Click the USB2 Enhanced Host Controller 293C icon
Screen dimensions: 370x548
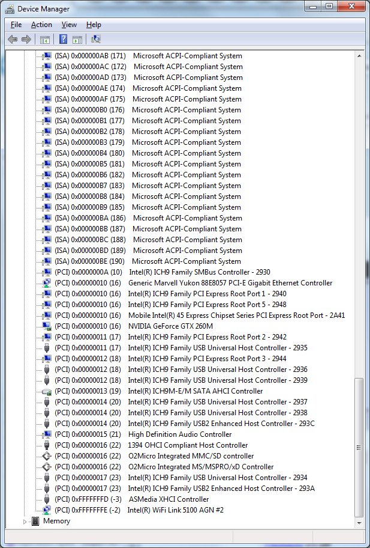click(47, 424)
